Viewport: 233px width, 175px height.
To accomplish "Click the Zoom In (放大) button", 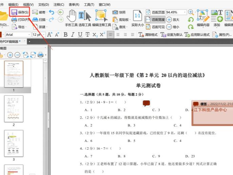I will [x=173, y=20].
